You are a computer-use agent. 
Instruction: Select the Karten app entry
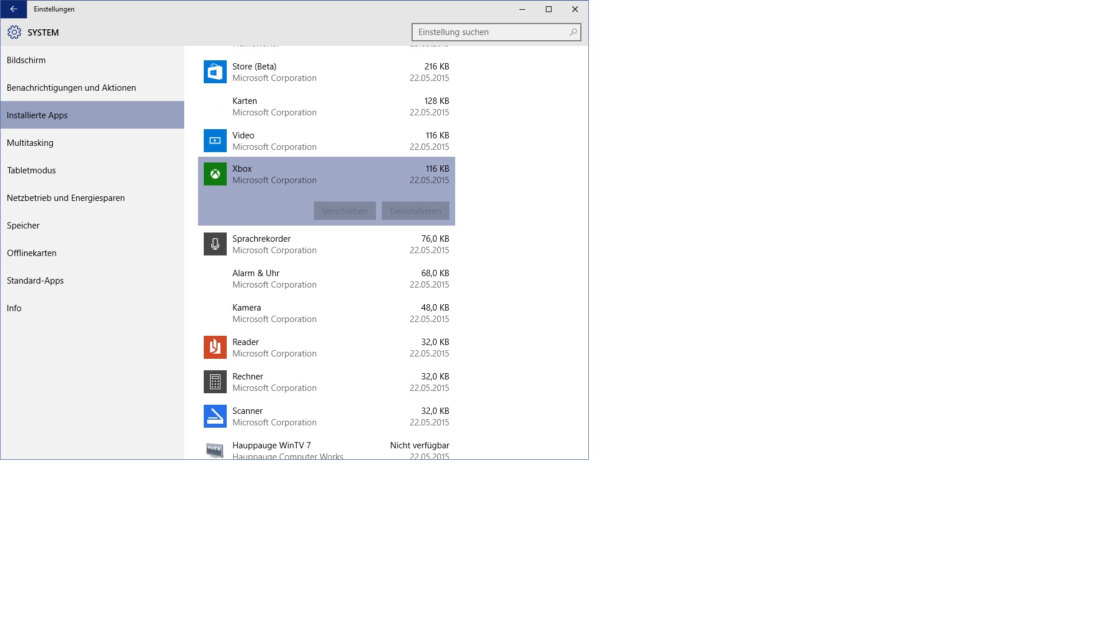pos(326,106)
